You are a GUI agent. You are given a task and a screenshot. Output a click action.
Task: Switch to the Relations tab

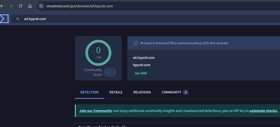(142, 92)
